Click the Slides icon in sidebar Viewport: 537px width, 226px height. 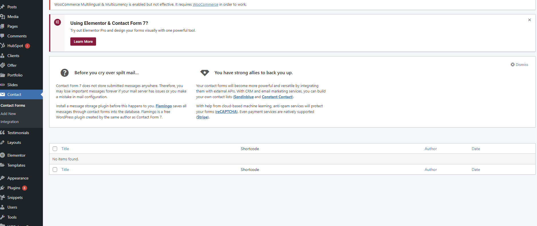(3, 85)
